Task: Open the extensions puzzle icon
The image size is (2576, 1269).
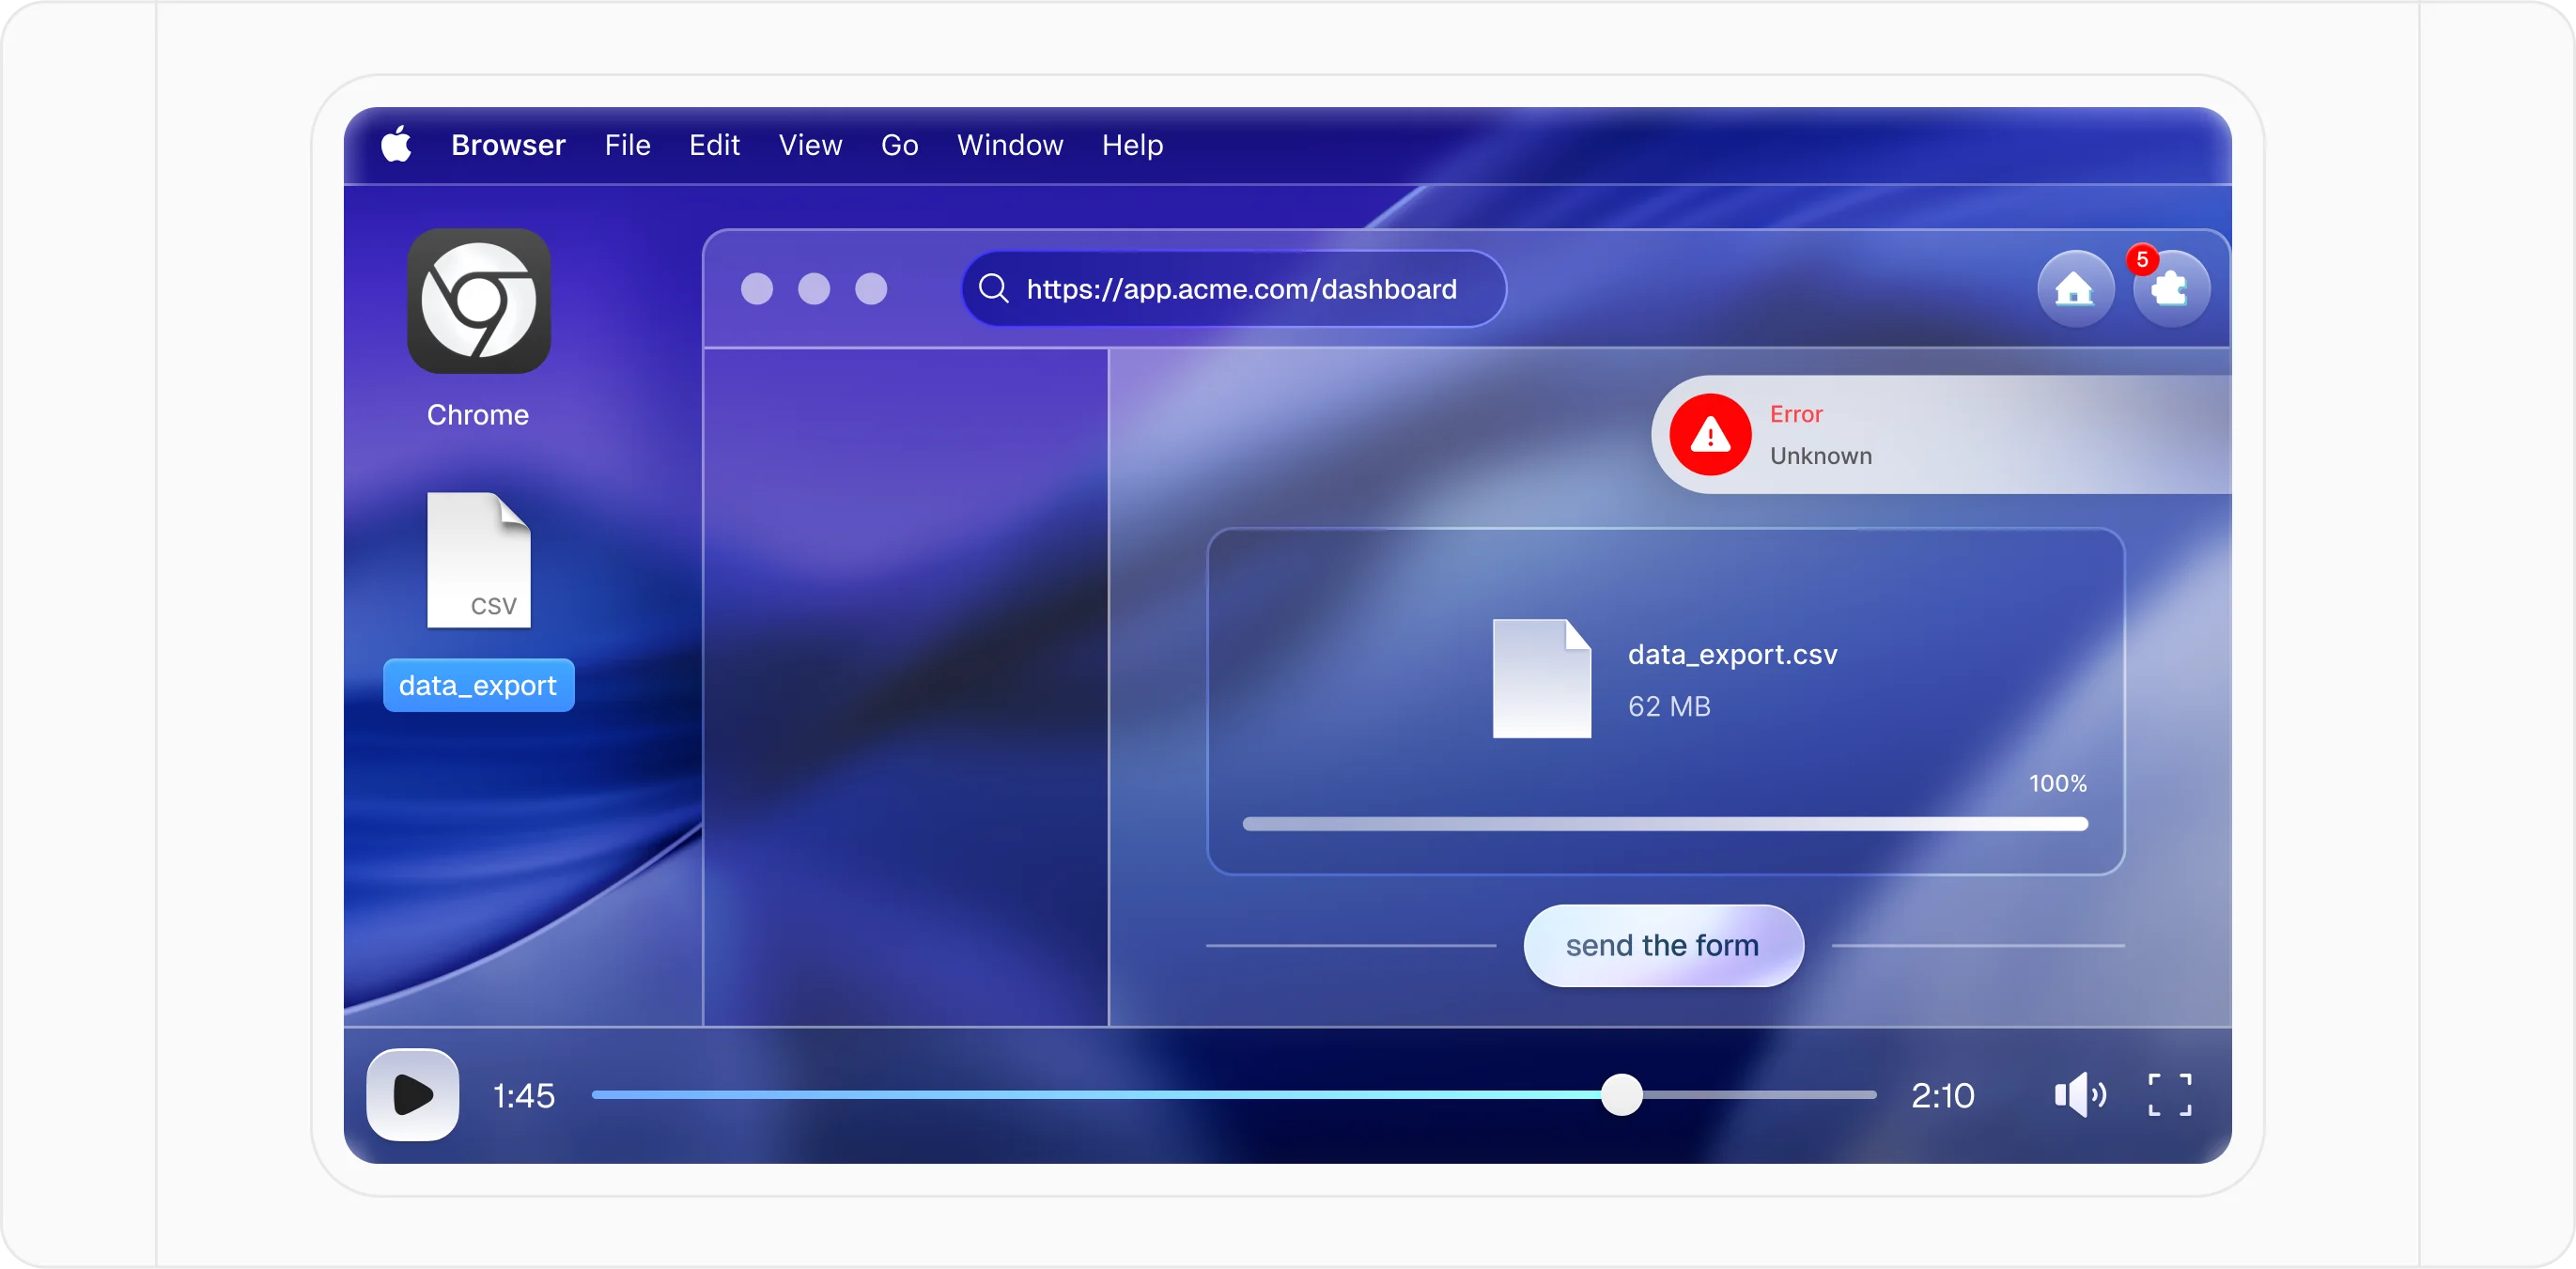Action: coord(2170,289)
